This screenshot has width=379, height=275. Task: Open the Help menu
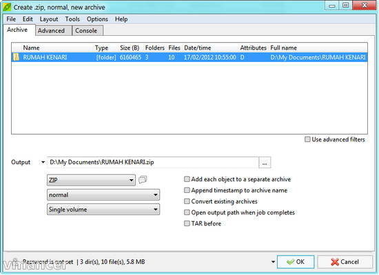[121, 19]
